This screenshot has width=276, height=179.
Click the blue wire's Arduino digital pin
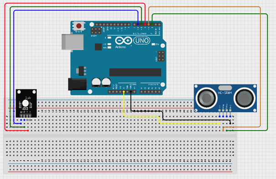point(138,25)
